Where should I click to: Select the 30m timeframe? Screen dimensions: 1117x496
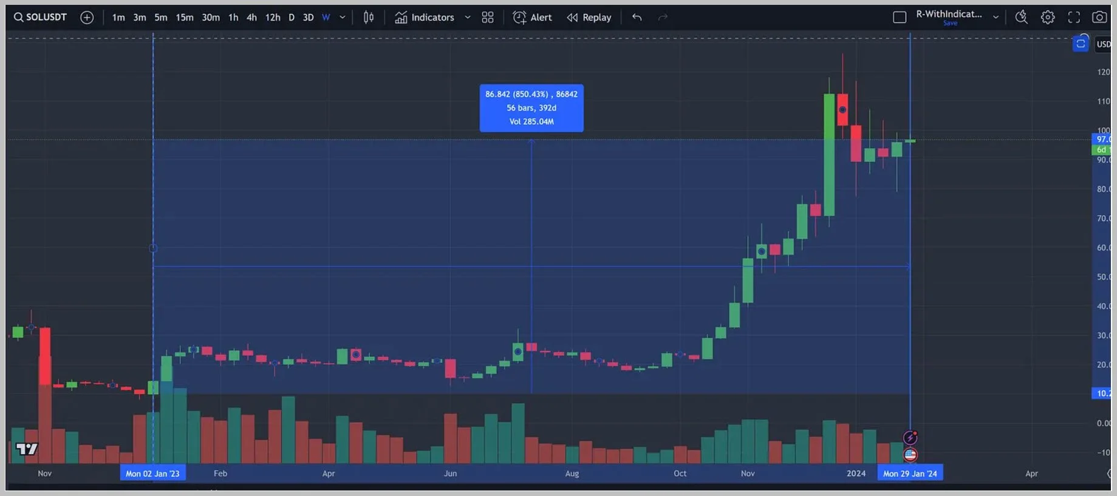(211, 18)
